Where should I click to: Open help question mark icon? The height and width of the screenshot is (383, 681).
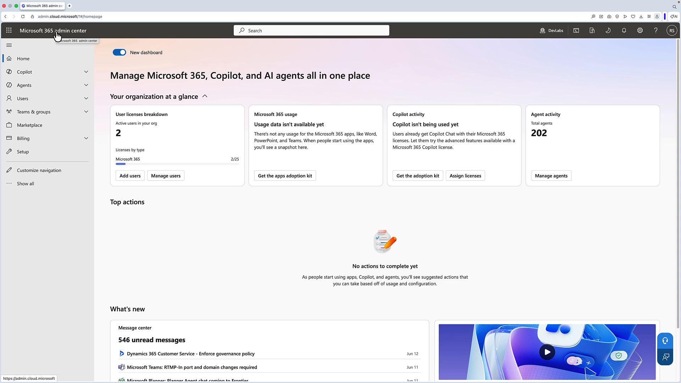point(656,30)
